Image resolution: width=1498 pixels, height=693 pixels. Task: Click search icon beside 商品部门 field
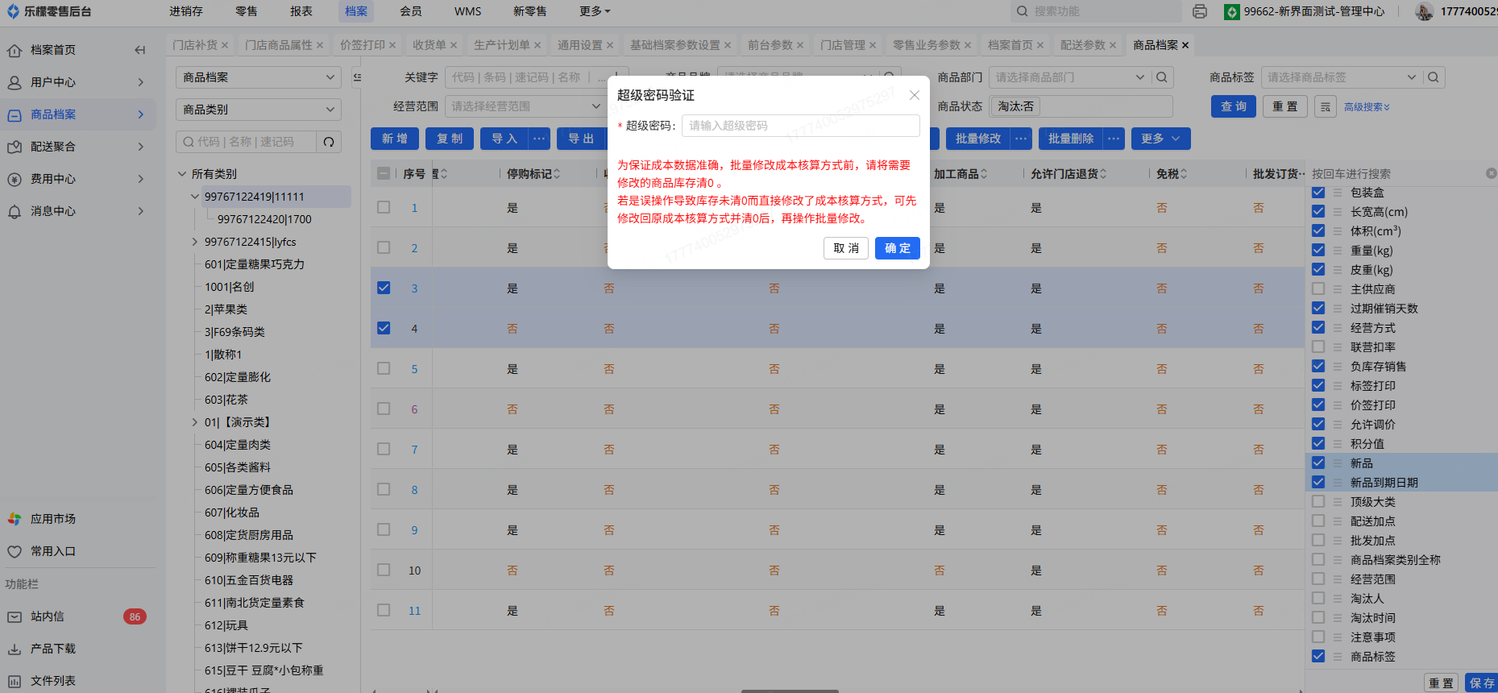(1161, 77)
